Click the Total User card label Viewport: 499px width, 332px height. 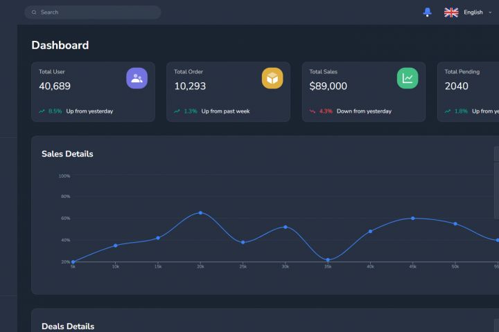point(52,72)
